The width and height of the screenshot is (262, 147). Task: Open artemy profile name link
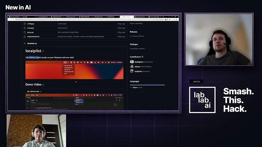pos(137,67)
